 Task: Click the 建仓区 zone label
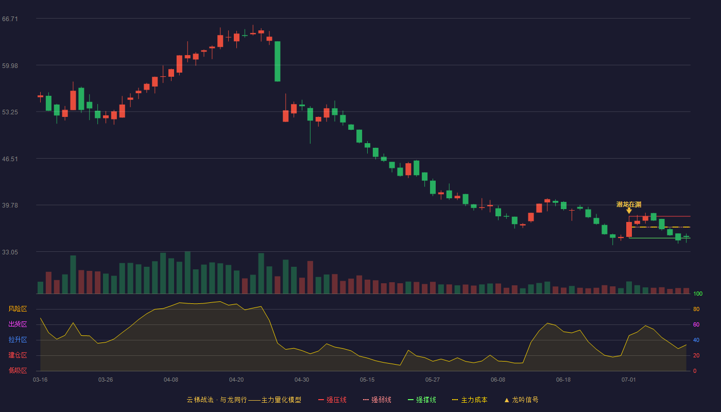click(18, 355)
